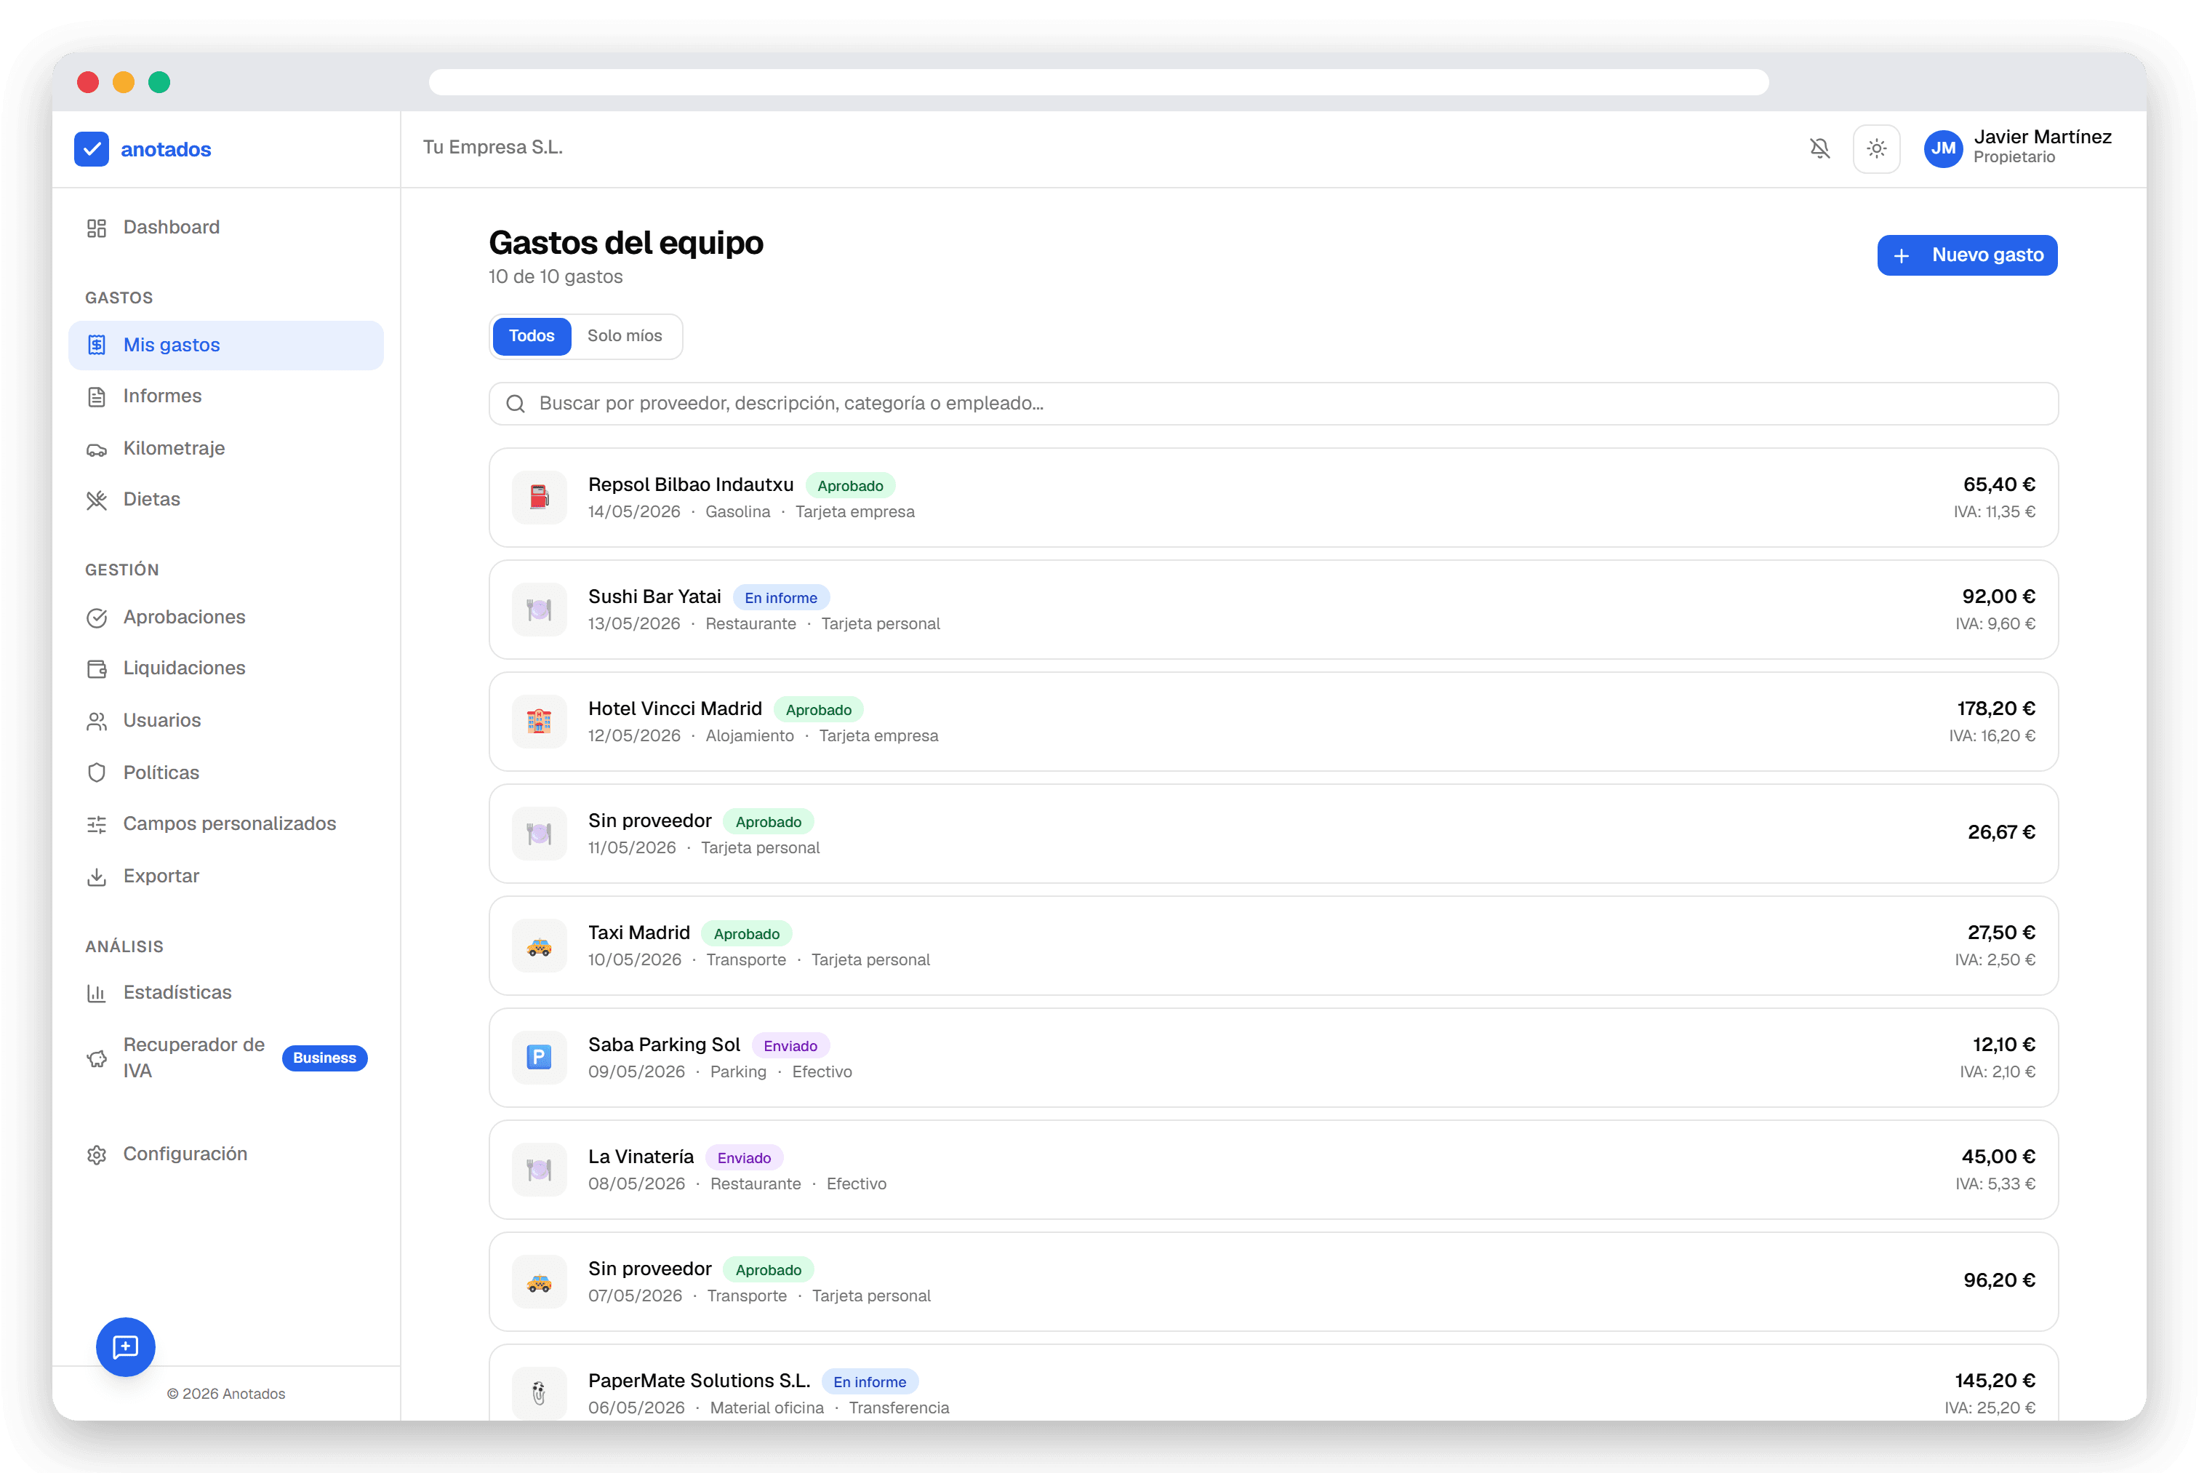This screenshot has width=2199, height=1473.
Task: Click the En informe badge on Sushi Bar Yatai
Action: pos(781,597)
